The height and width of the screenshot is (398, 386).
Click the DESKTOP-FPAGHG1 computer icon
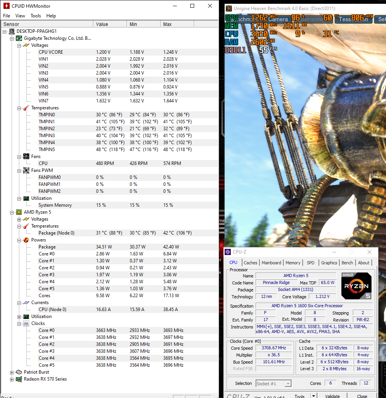tap(11, 31)
